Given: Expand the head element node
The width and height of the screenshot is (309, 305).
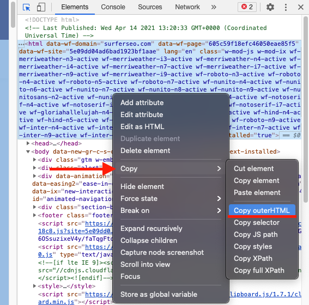Looking at the screenshot, I should pos(28,143).
